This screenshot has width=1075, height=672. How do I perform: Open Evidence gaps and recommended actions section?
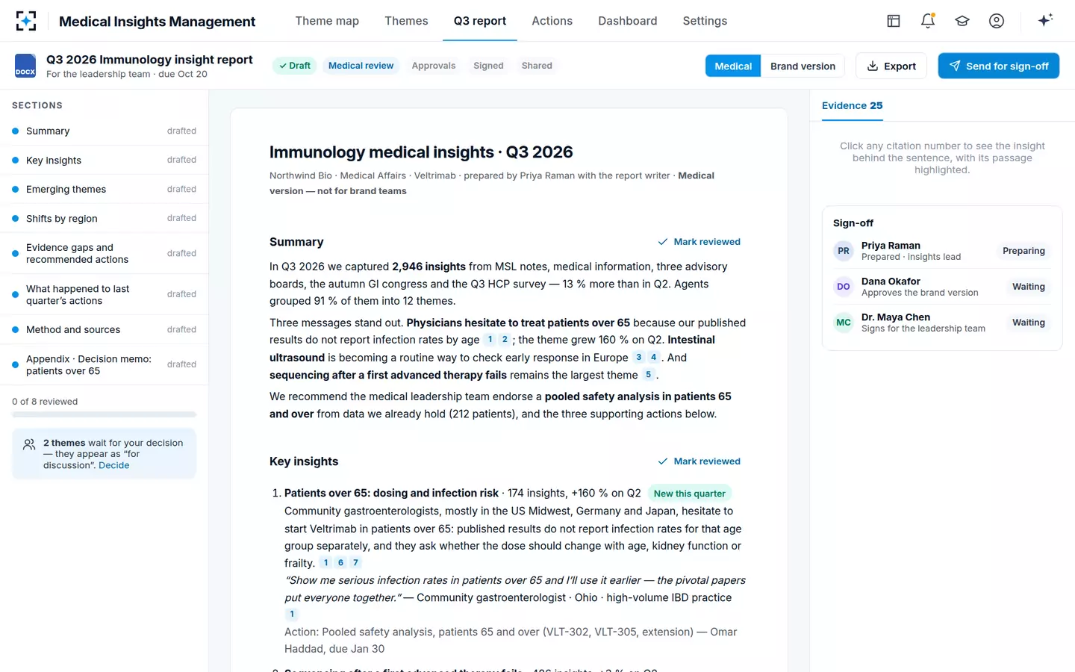(x=105, y=253)
